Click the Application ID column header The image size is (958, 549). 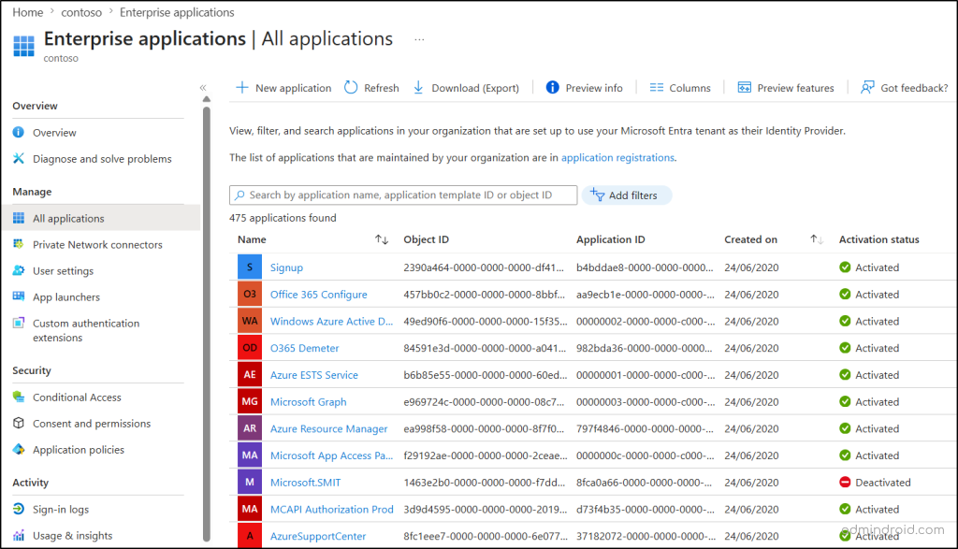click(610, 239)
